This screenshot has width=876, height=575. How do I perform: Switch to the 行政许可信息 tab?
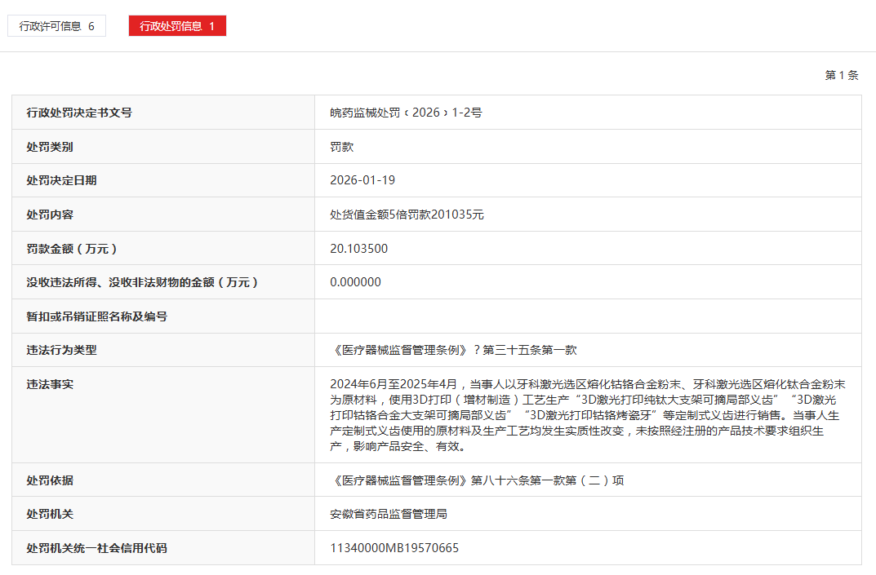[56, 26]
